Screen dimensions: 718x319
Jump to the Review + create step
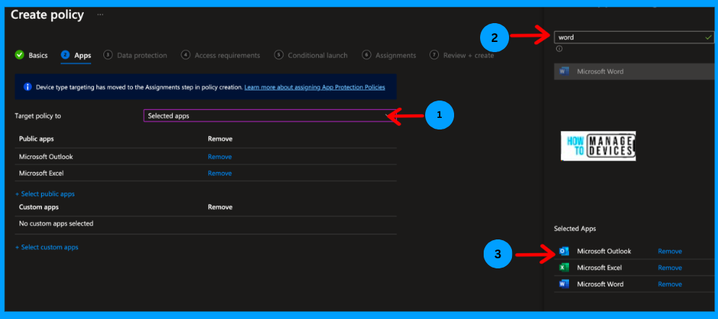coord(466,55)
